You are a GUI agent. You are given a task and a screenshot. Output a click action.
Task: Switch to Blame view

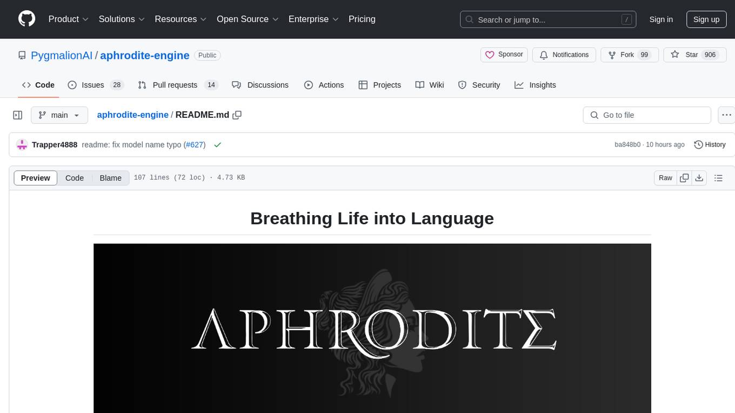click(111, 178)
